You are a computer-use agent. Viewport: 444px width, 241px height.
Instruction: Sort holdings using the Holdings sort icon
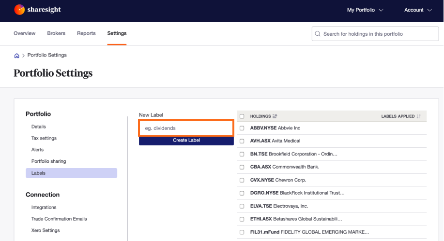click(275, 116)
